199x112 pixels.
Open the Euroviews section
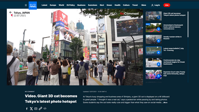(x=92, y=5)
